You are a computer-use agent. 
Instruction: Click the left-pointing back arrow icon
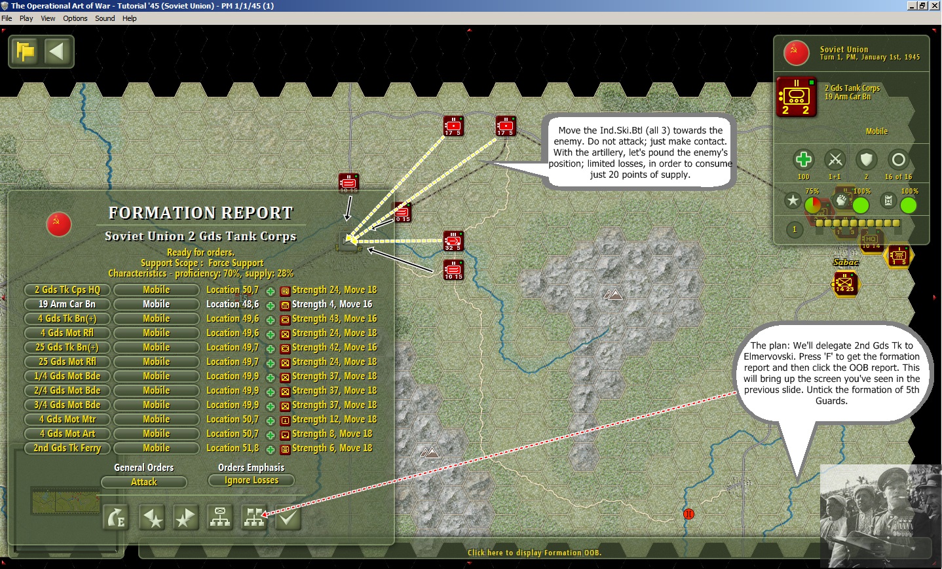click(57, 52)
